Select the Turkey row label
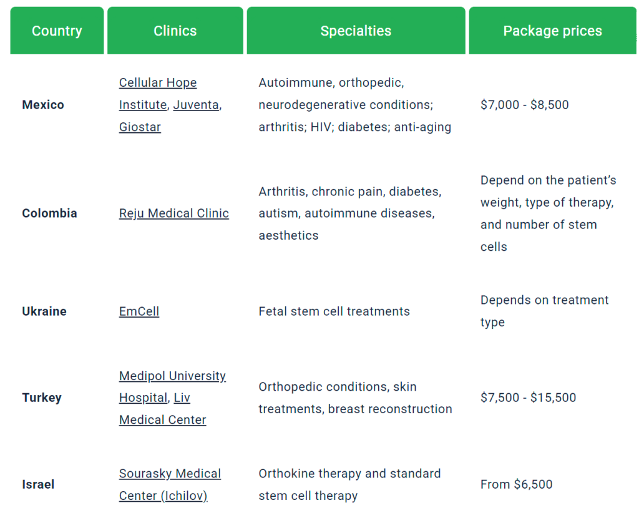 (42, 398)
